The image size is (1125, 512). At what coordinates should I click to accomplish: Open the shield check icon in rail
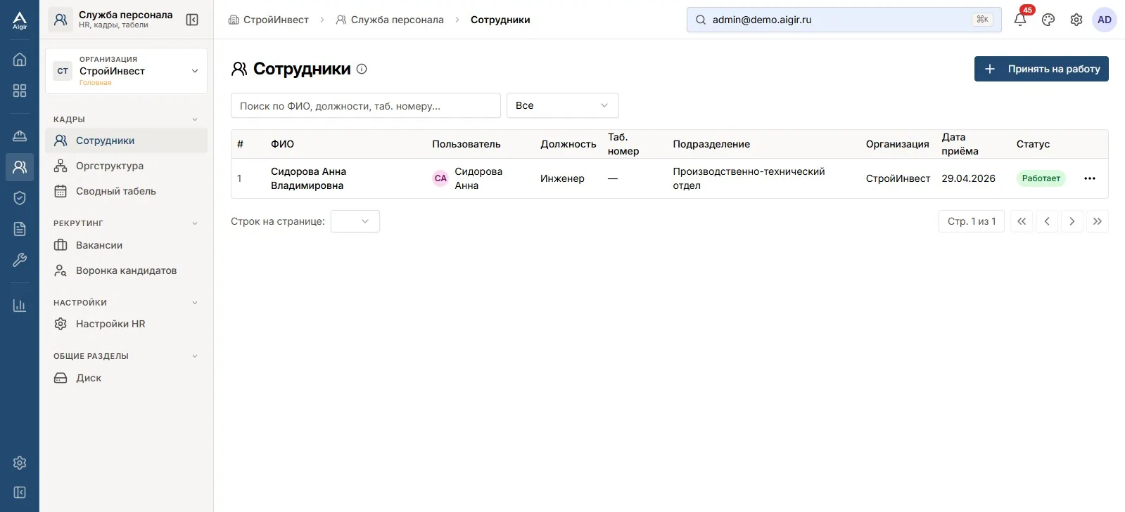(20, 198)
